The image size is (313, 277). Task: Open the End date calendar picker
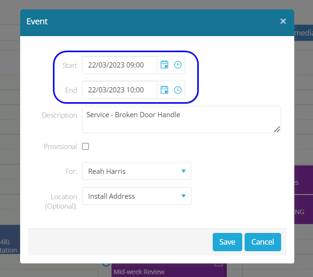coord(164,90)
